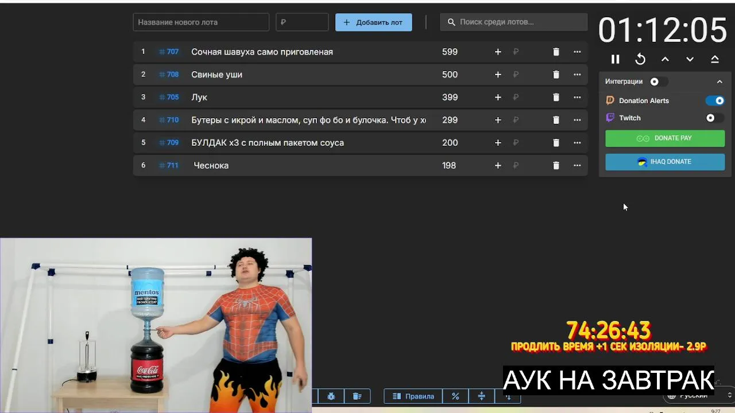The height and width of the screenshot is (413, 735).
Task: Click lot ID #709
Action: pyautogui.click(x=169, y=143)
